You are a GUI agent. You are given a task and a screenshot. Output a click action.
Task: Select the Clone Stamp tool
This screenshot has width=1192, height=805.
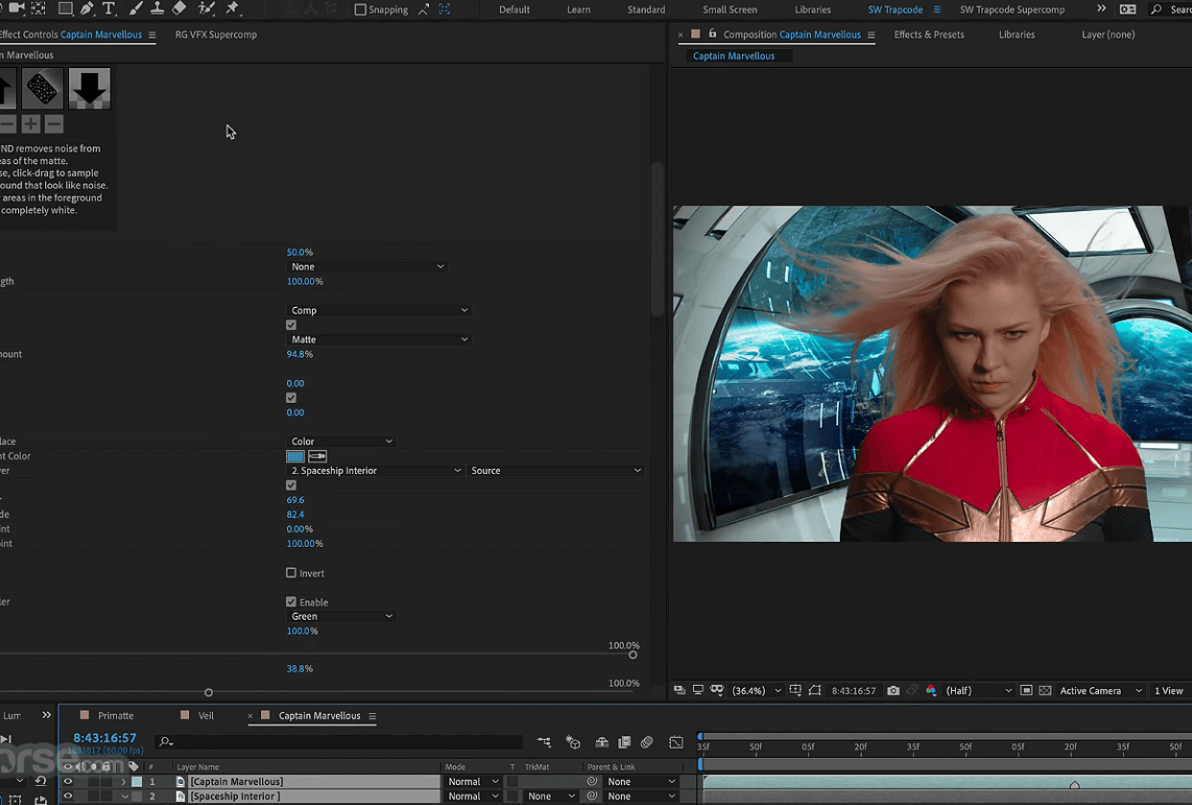tap(156, 9)
